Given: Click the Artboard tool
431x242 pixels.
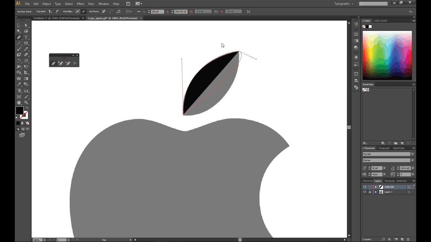Looking at the screenshot, I should tap(19, 97).
